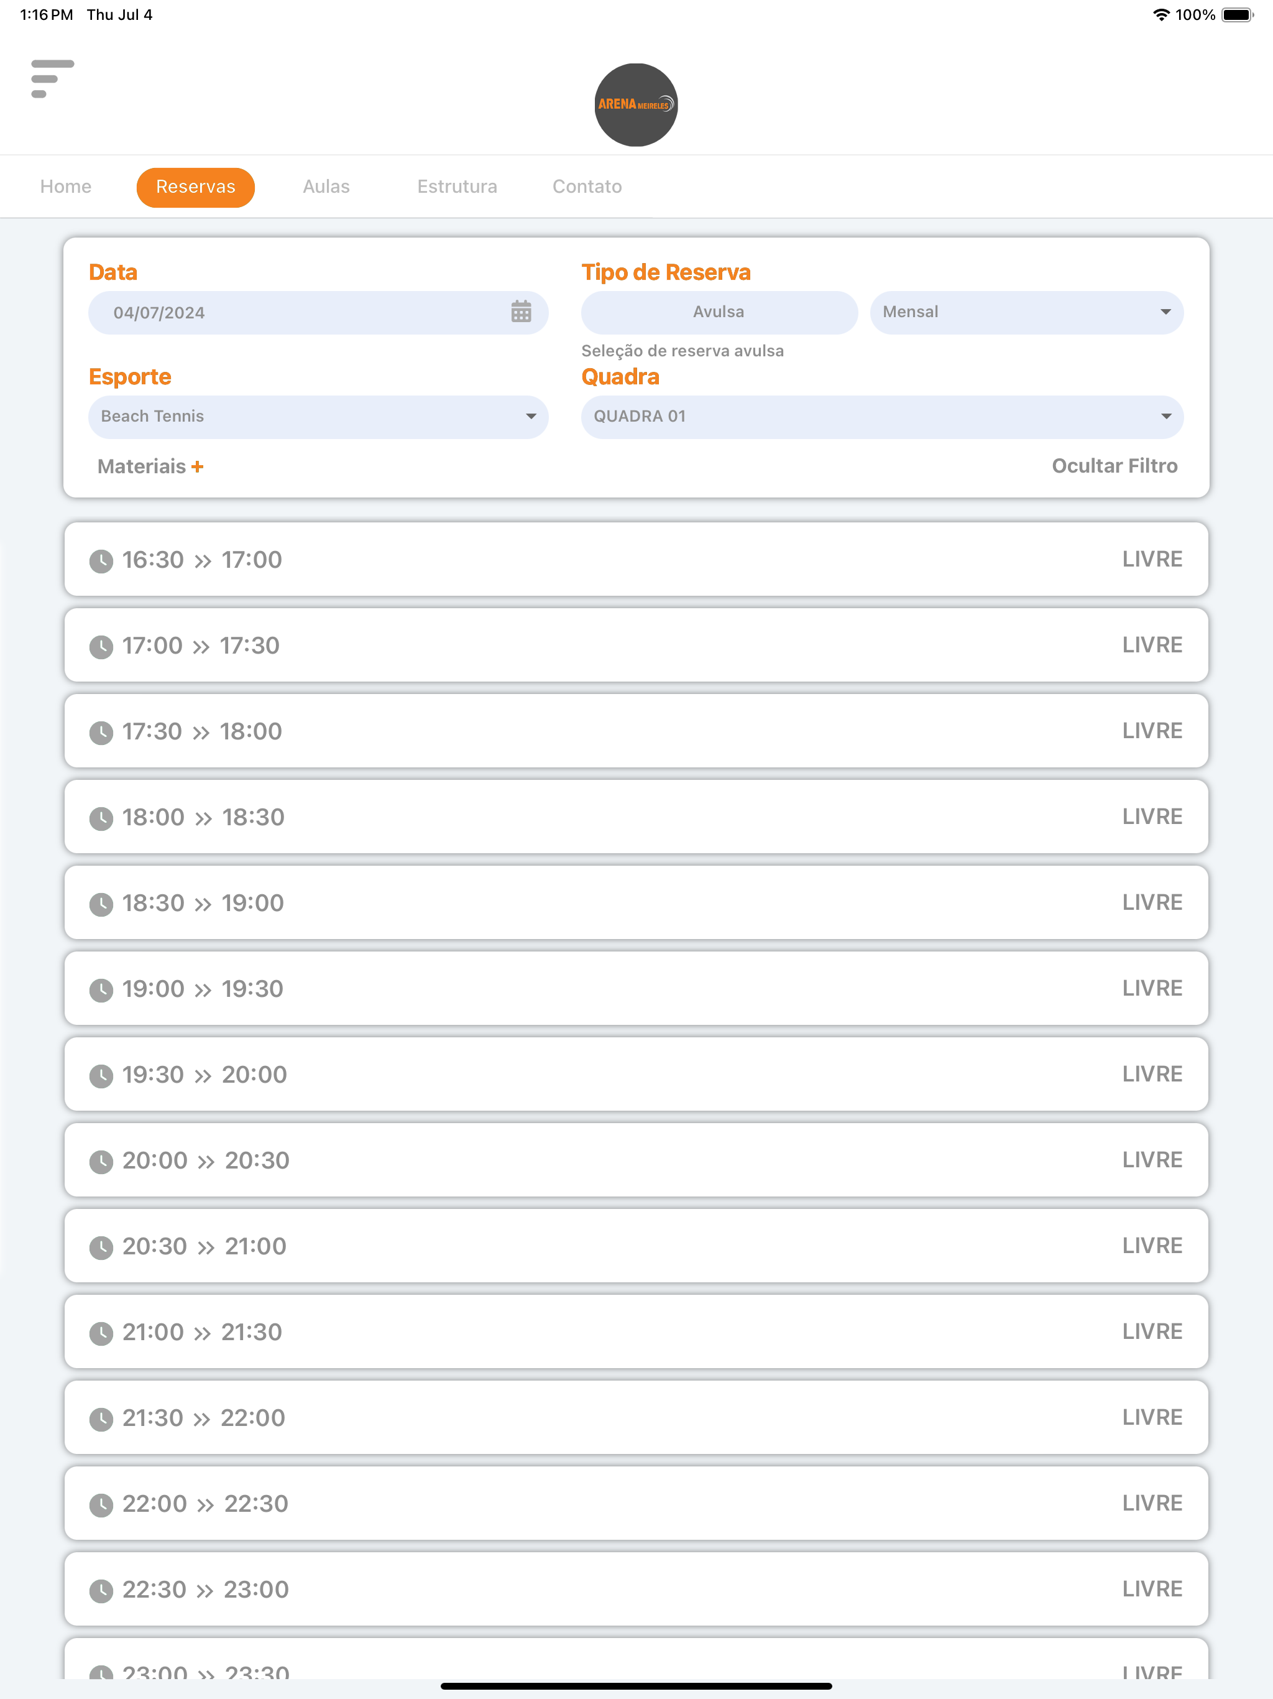
Task: Click clock icon for 18:30 » 19:00
Action: pyautogui.click(x=101, y=904)
